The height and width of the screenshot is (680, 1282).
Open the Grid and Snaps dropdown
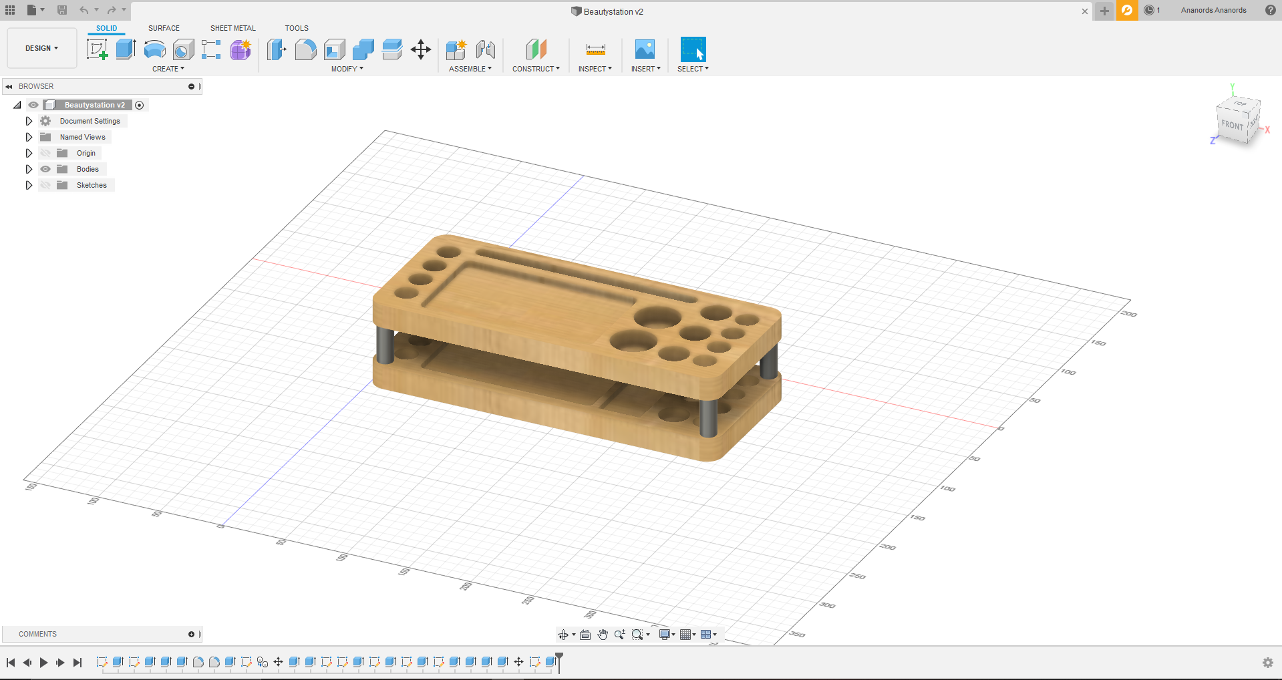point(687,635)
